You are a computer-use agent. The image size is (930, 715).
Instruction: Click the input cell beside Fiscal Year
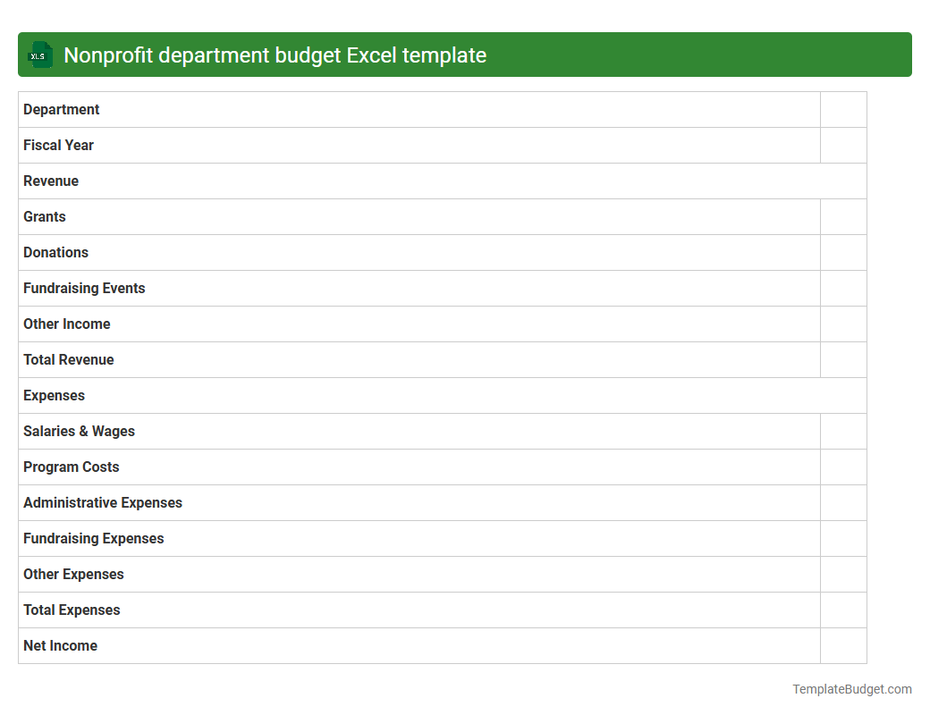(843, 145)
